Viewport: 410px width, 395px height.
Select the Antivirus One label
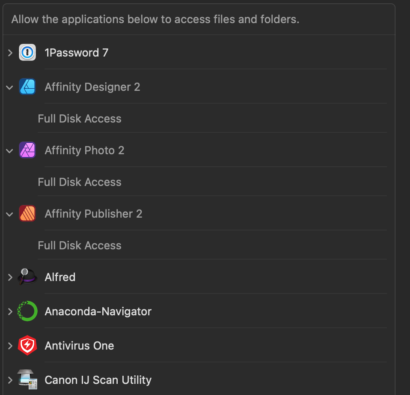79,346
